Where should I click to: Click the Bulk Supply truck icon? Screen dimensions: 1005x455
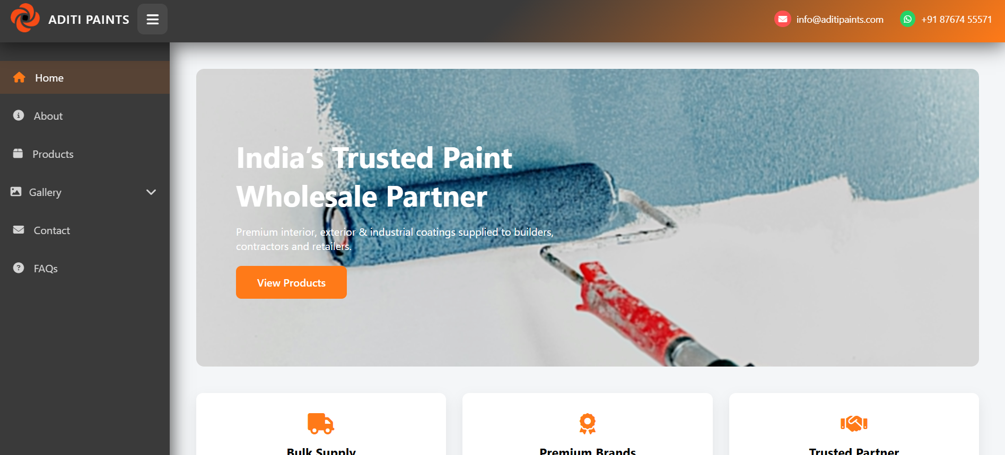click(321, 424)
